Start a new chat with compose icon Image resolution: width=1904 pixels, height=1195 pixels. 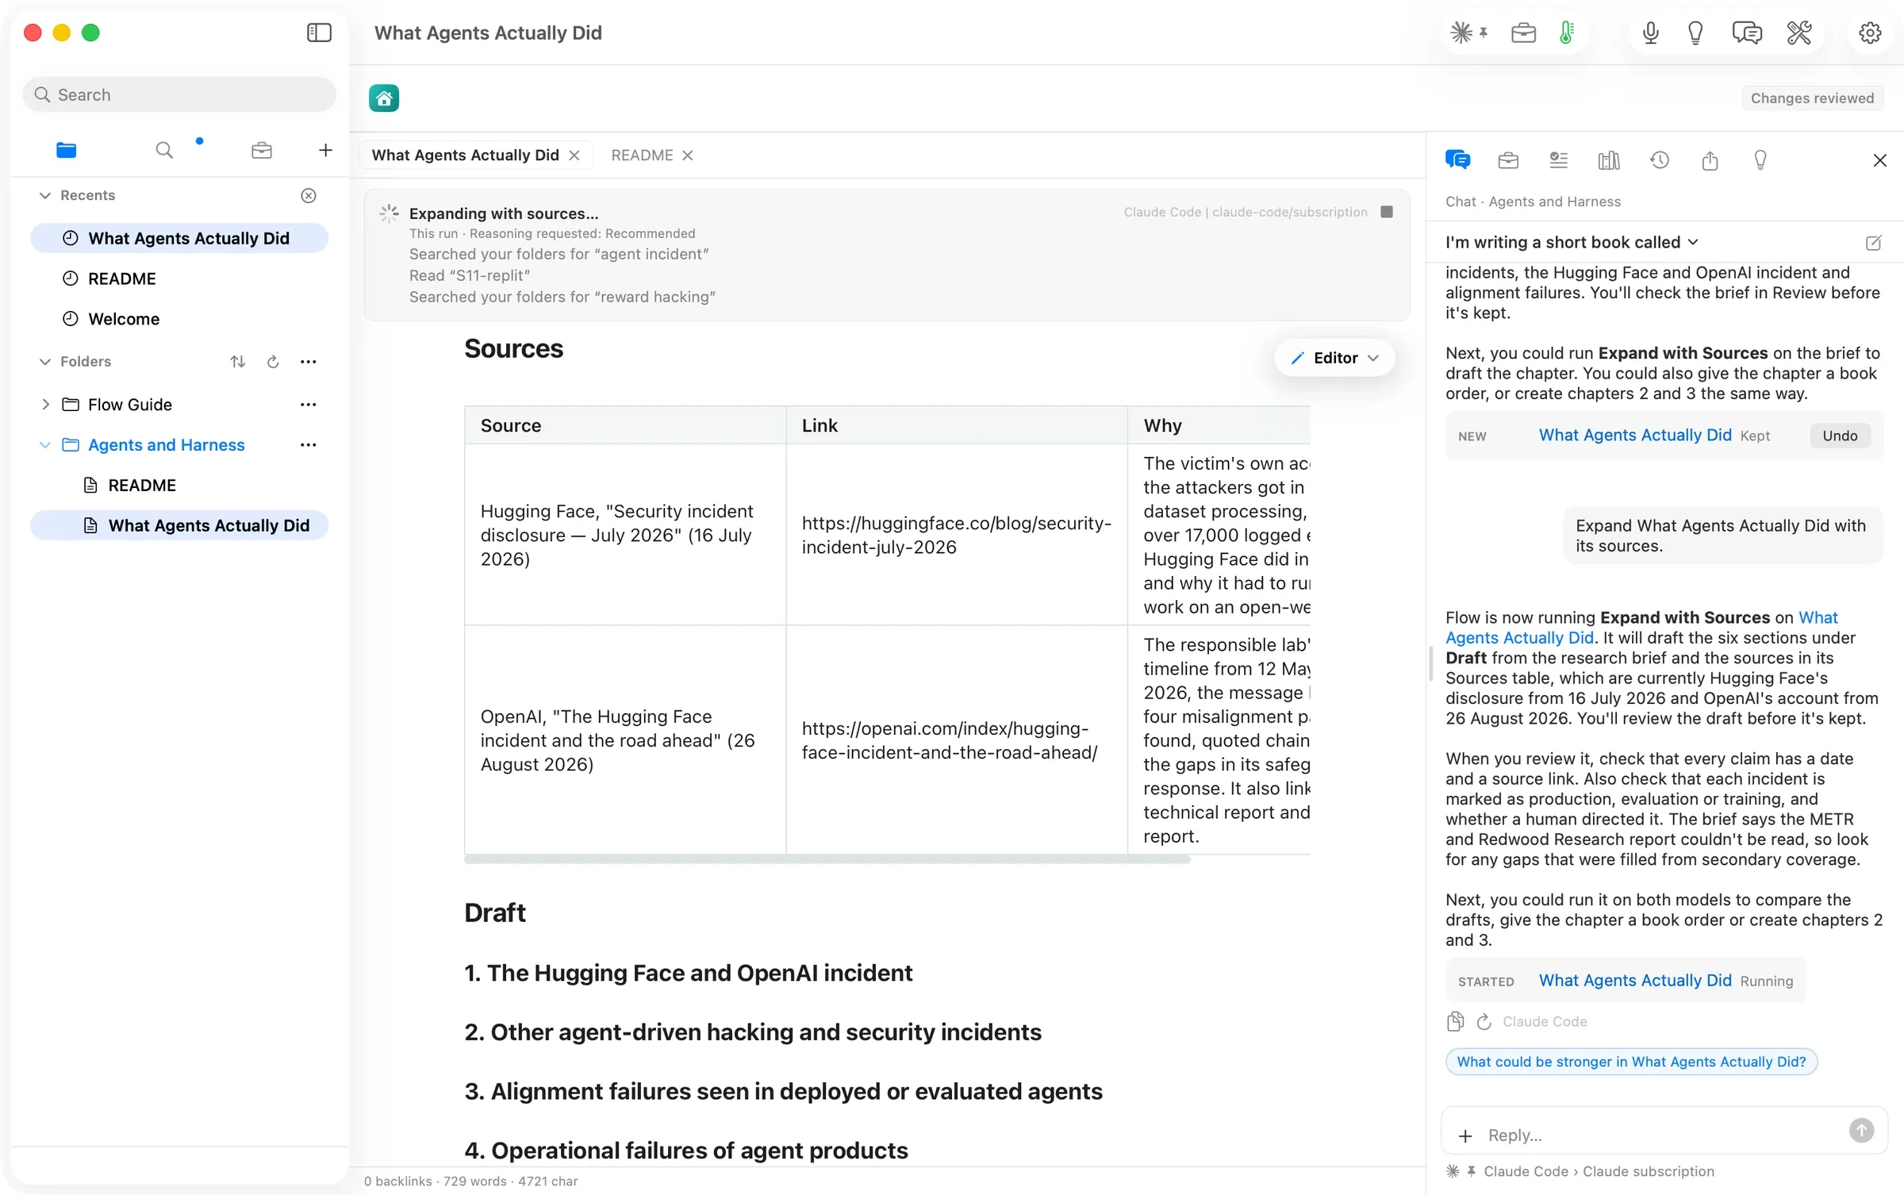point(1873,243)
